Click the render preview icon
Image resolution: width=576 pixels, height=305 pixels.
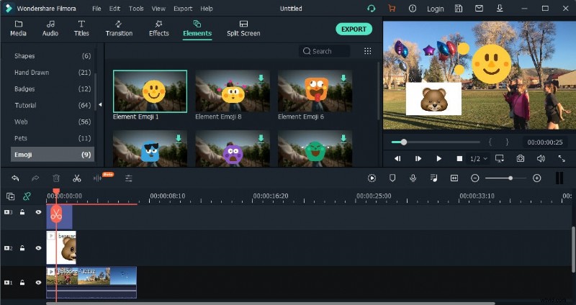372,178
